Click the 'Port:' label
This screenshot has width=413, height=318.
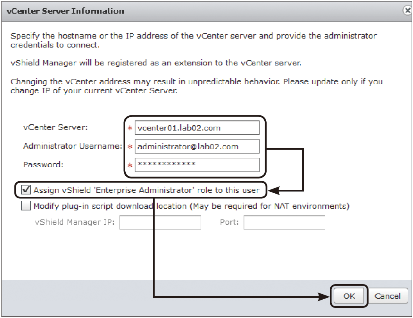tap(230, 222)
